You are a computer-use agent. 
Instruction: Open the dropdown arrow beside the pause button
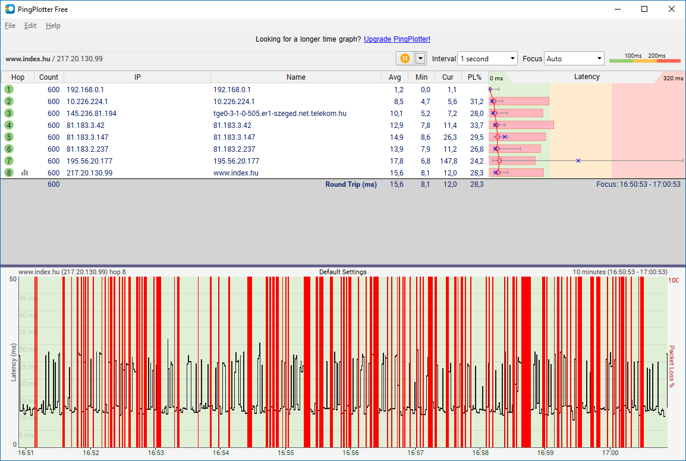point(421,58)
